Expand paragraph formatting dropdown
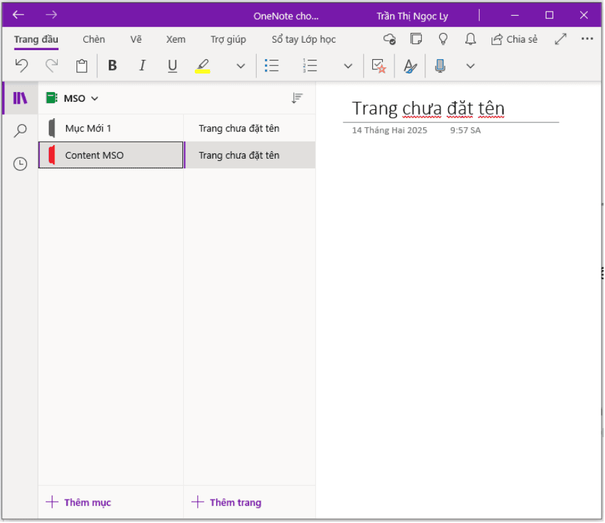 [348, 66]
